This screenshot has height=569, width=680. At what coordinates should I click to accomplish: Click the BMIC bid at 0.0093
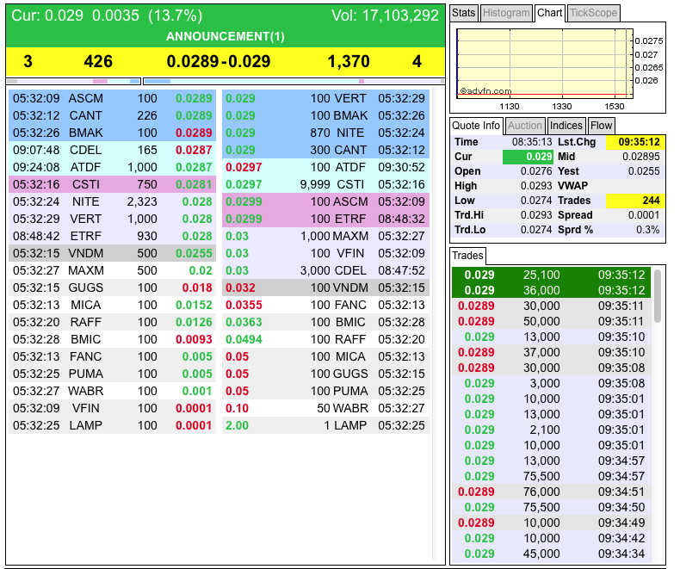coord(112,339)
